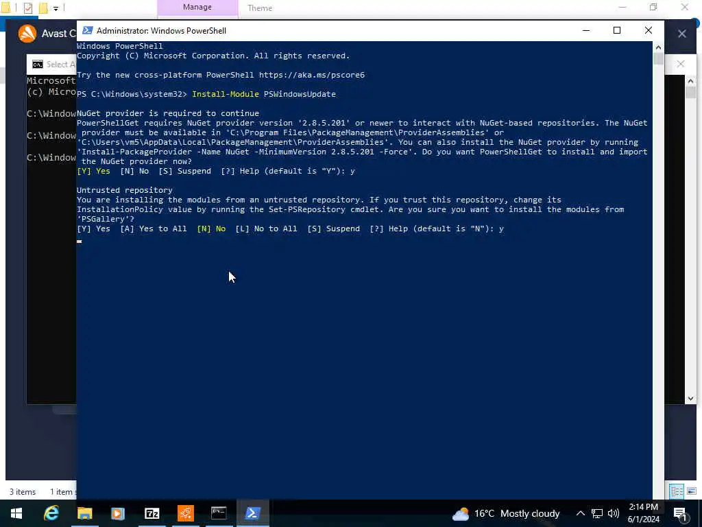Click the folder icon in quick access toolbar

tap(5, 8)
